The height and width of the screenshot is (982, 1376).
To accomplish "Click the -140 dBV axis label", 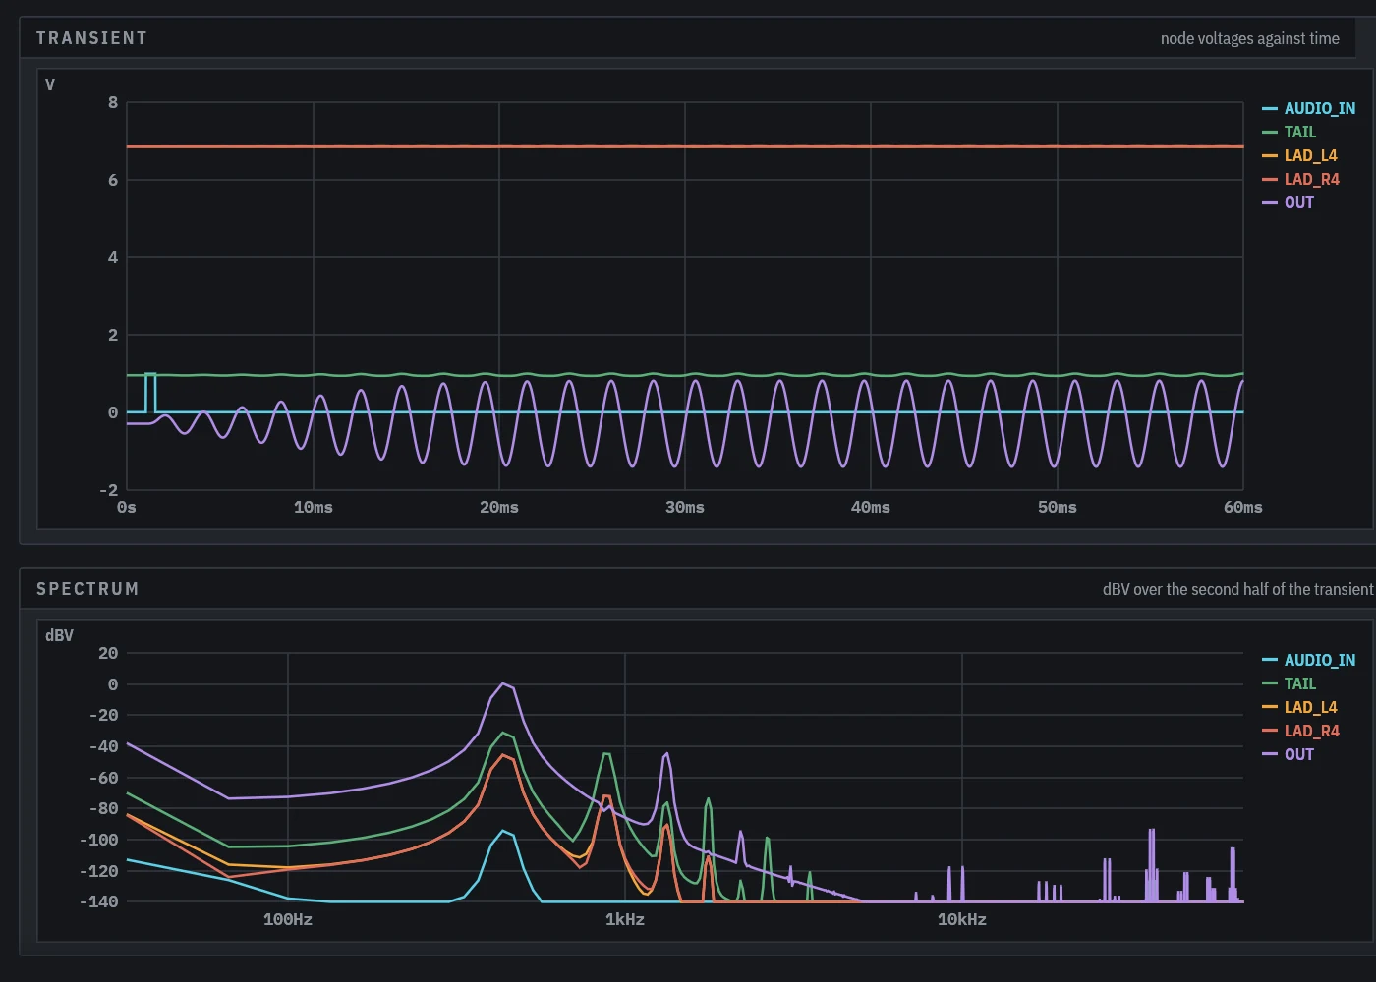I will [98, 901].
